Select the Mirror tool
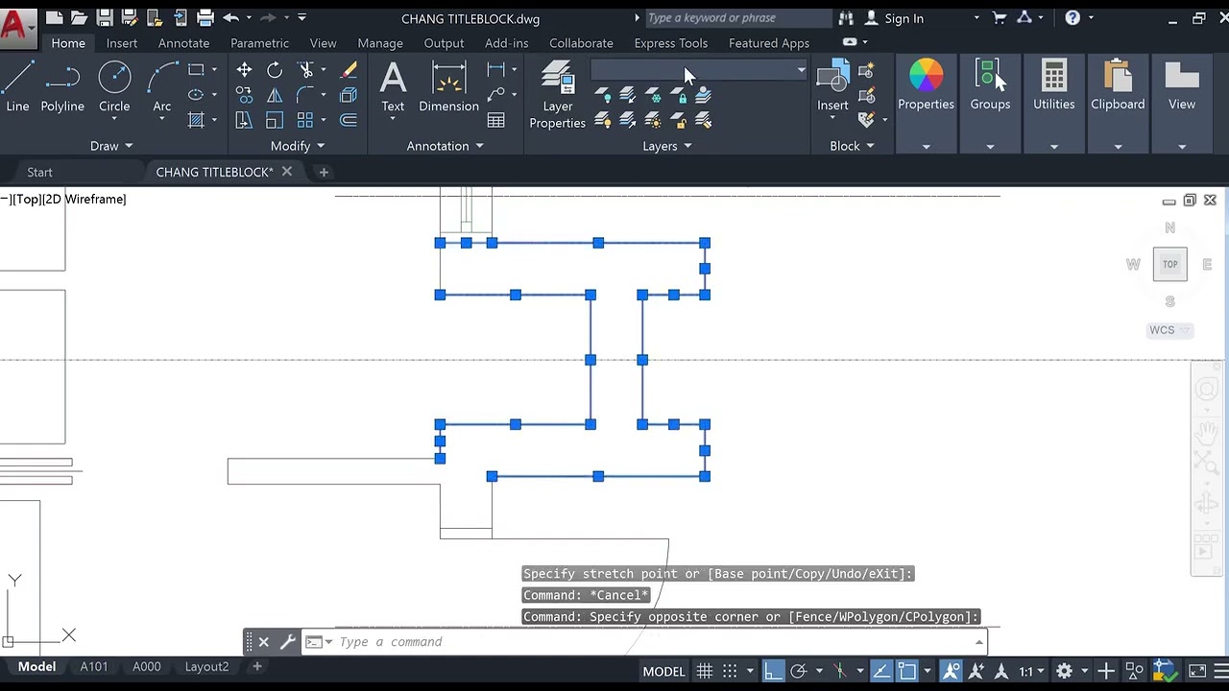This screenshot has height=691, width=1229. (275, 95)
